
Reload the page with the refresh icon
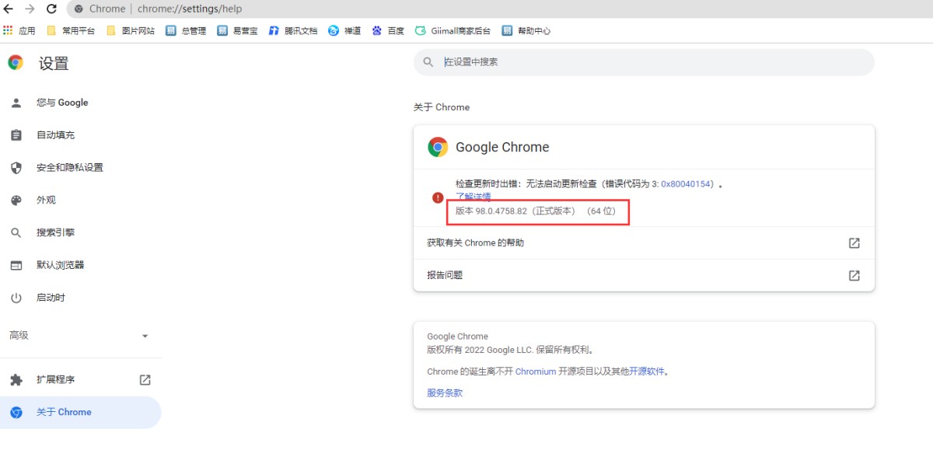tap(52, 9)
